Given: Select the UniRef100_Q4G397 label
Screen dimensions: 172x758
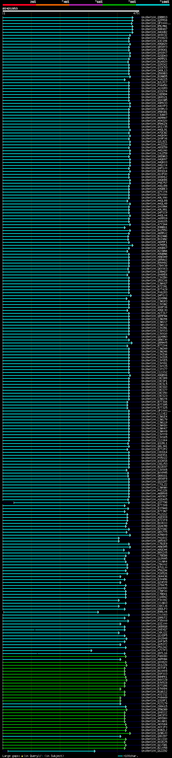Looking at the screenshot, I should click(154, 736).
